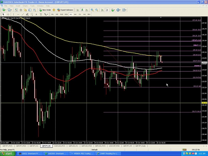Open the Strategy Tester icon
The height and width of the screenshot is (156, 208).
pyautogui.click(x=35, y=10)
